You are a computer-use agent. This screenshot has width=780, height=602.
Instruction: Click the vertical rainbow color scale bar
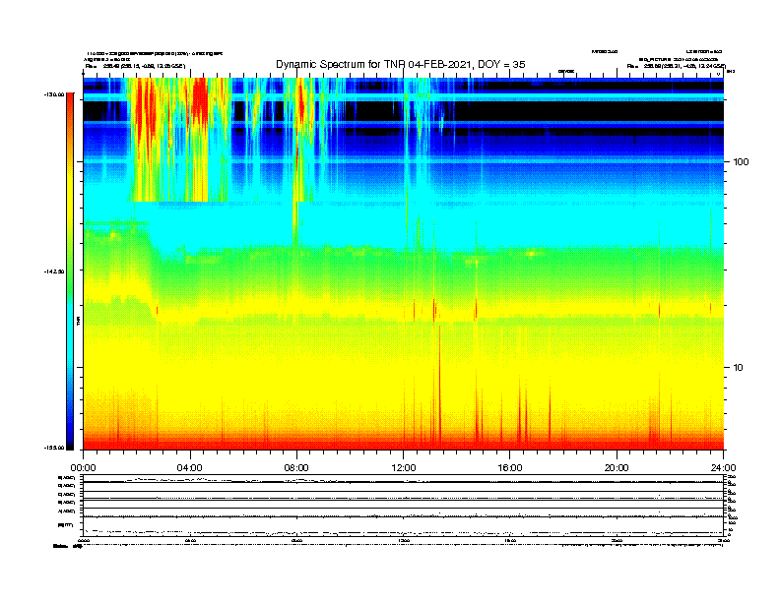tap(70, 271)
